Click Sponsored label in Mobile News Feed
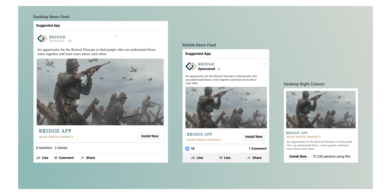The height and width of the screenshot is (195, 391). 206,69
